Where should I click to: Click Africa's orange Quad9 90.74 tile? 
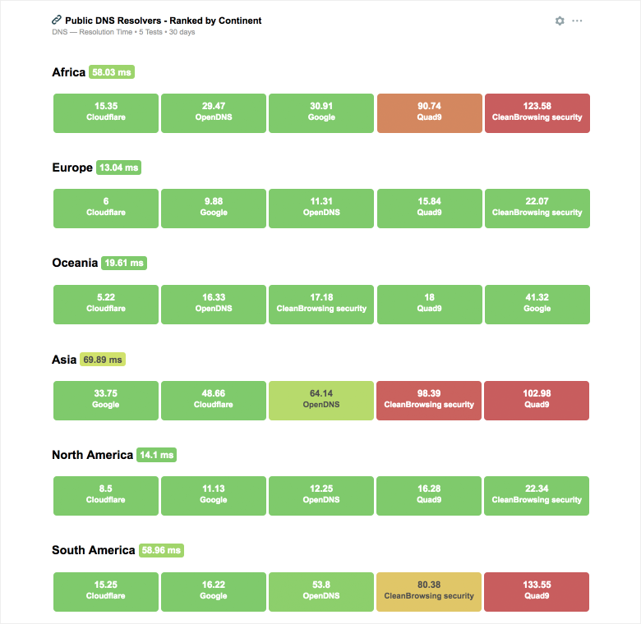pos(429,112)
